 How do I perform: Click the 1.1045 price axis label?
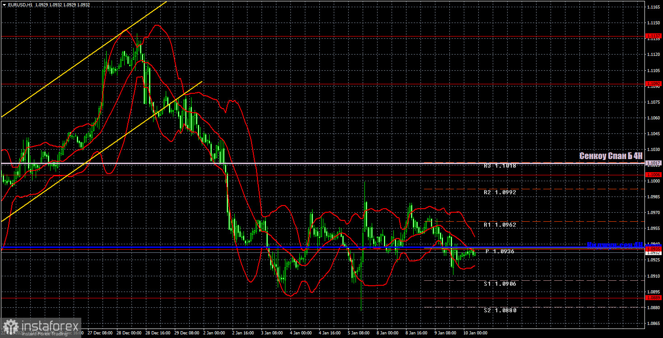click(654, 134)
